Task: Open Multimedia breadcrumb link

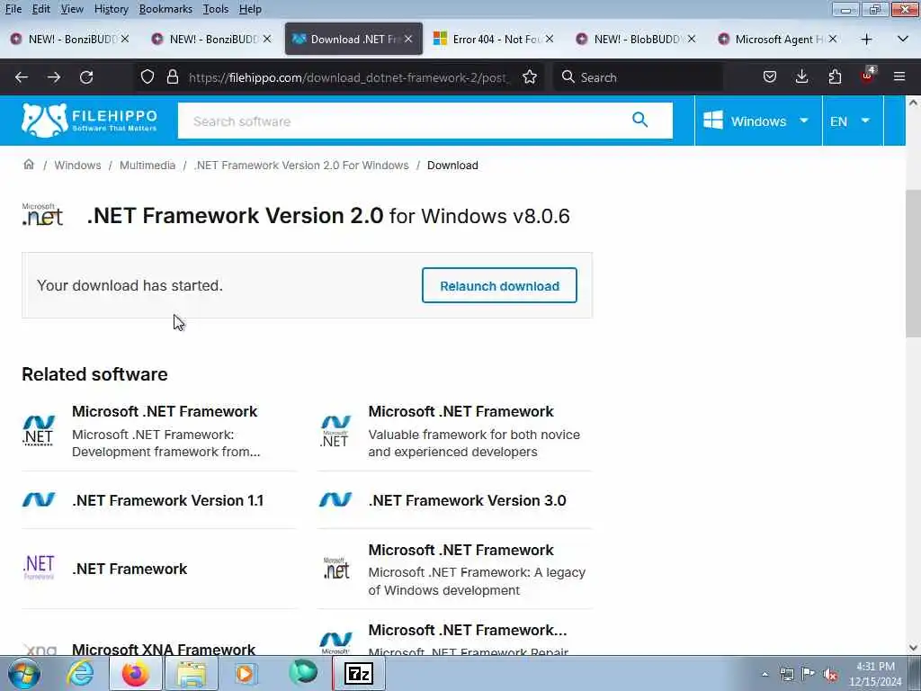Action: point(148,166)
